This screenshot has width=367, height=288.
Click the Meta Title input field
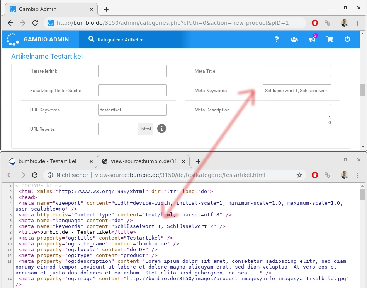297,71
